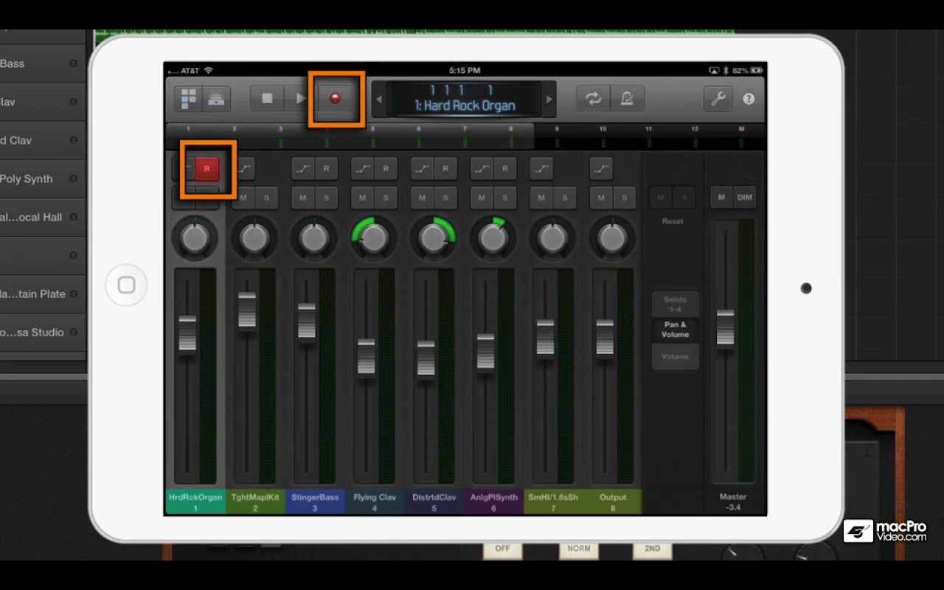This screenshot has height=590, width=944.
Task: Open the mixer view chooser icon
Action: pyautogui.click(x=189, y=98)
